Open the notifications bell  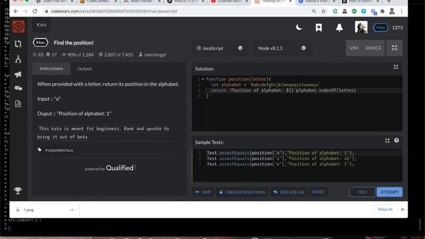pos(339,27)
